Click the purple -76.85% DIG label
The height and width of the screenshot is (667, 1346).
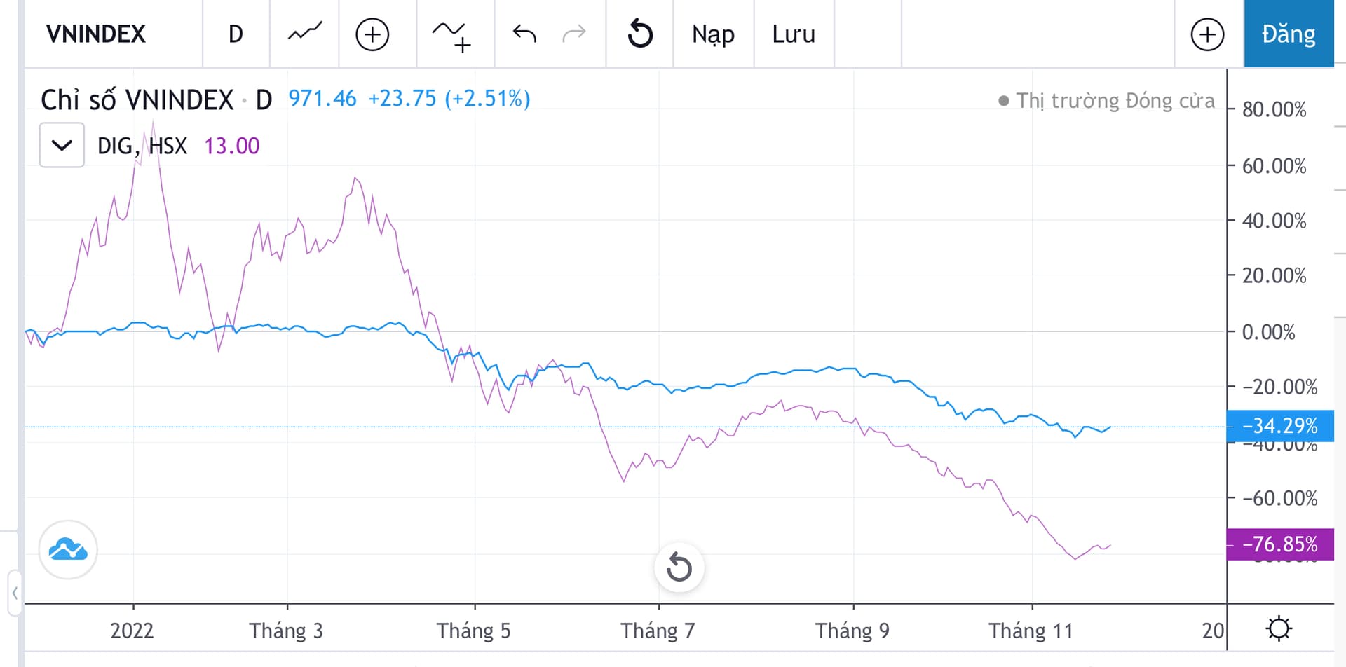click(1279, 544)
